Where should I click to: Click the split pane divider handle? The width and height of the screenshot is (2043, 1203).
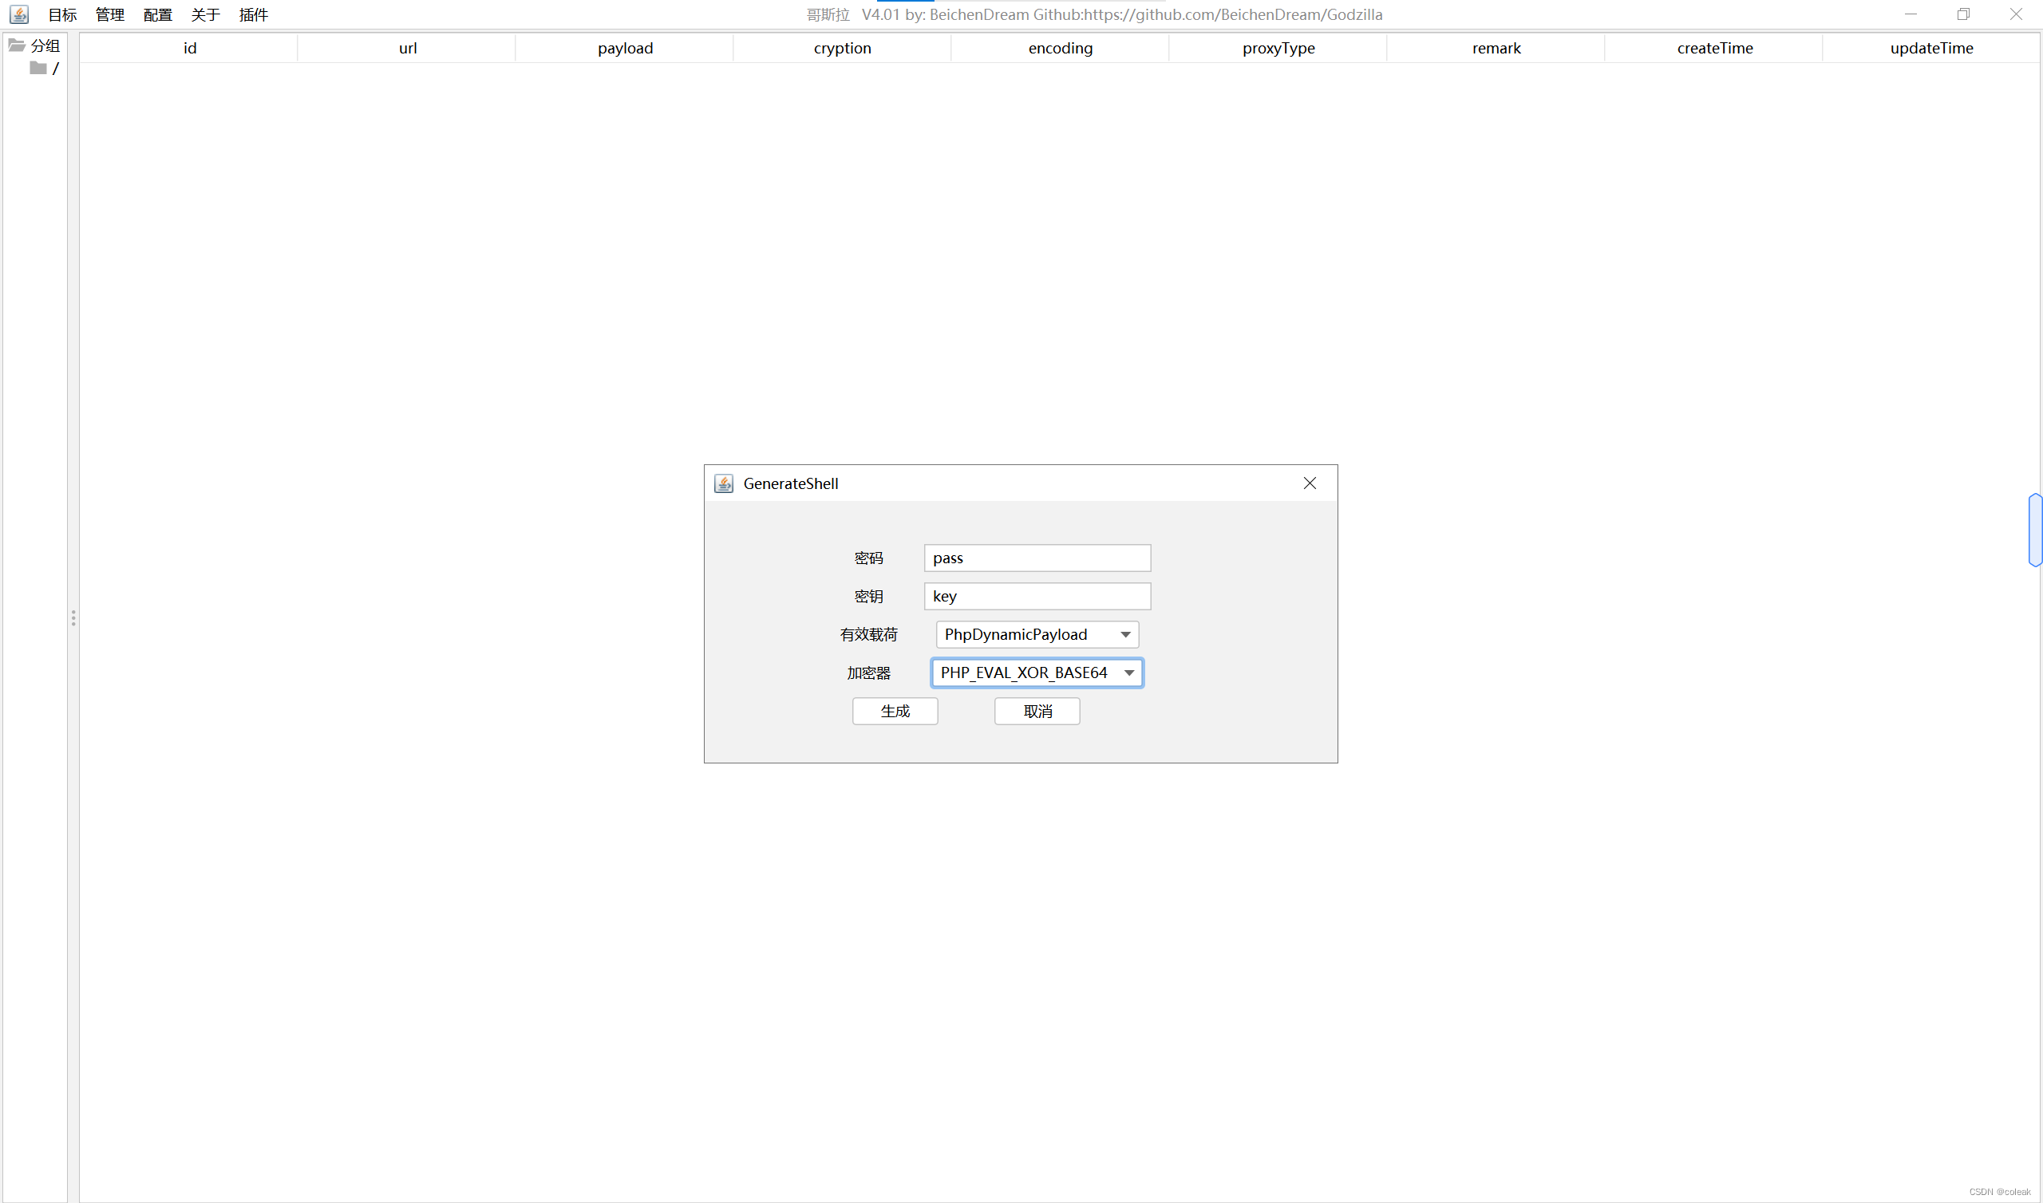pos(73,618)
